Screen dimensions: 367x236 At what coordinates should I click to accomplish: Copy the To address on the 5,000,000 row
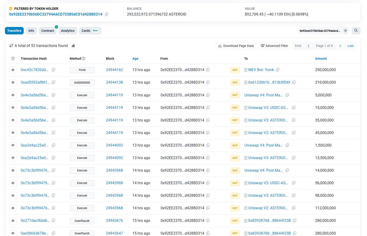tap(287, 95)
